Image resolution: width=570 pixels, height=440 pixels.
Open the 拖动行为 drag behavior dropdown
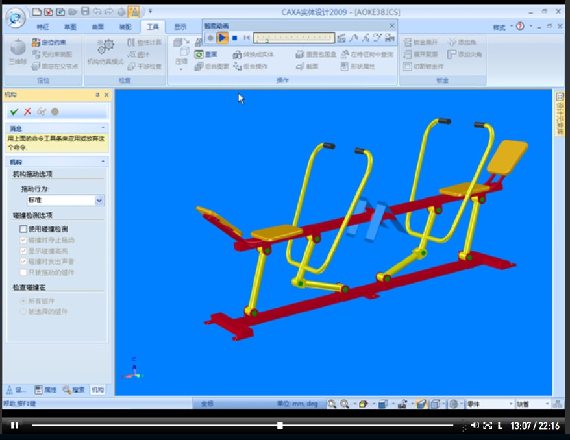pyautogui.click(x=99, y=201)
